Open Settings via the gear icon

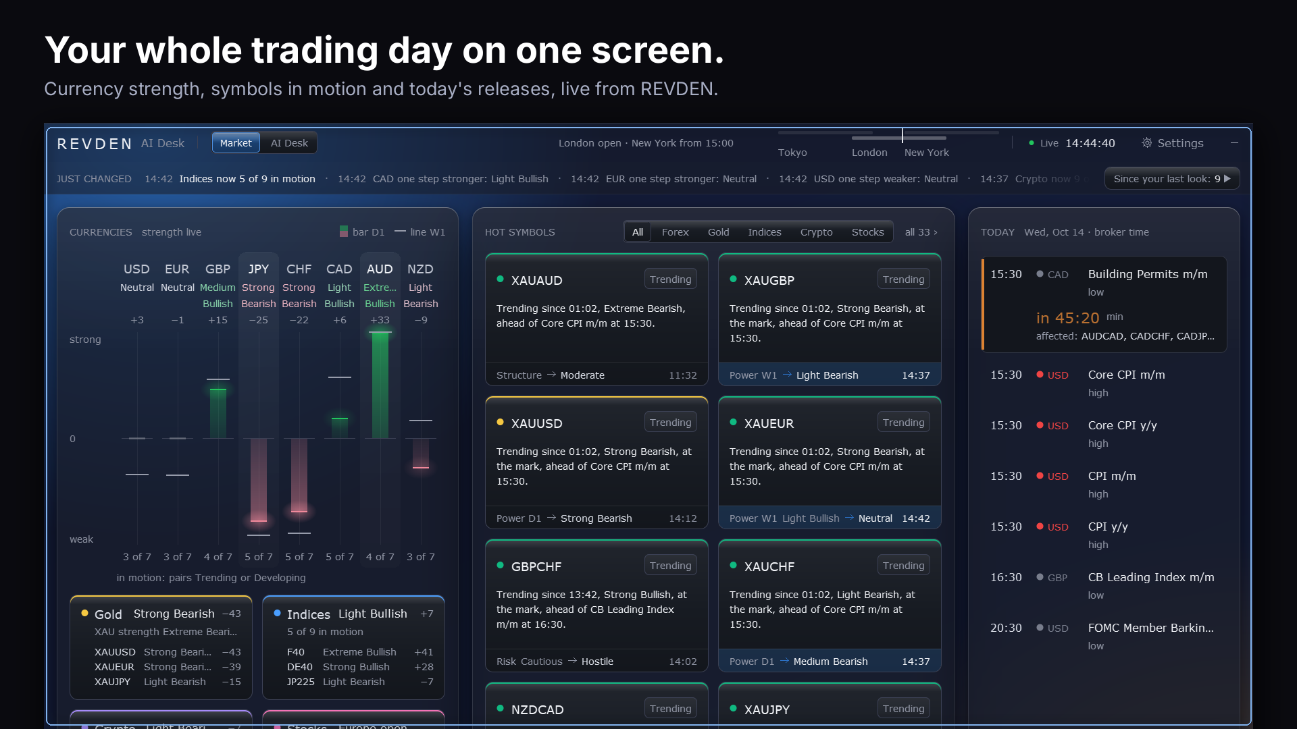pyautogui.click(x=1146, y=143)
